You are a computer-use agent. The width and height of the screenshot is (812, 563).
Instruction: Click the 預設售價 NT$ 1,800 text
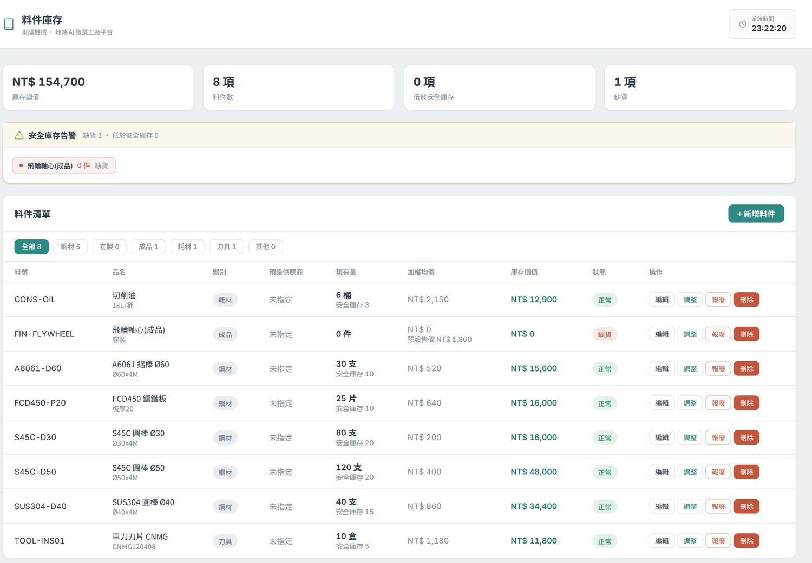point(440,340)
